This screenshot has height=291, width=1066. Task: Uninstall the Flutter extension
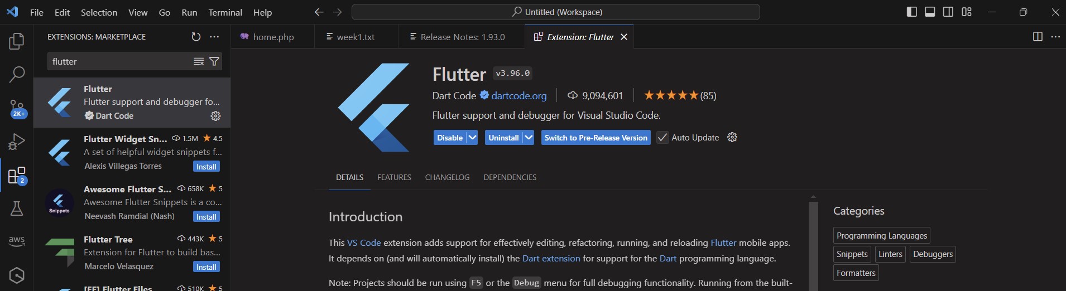[x=503, y=138]
